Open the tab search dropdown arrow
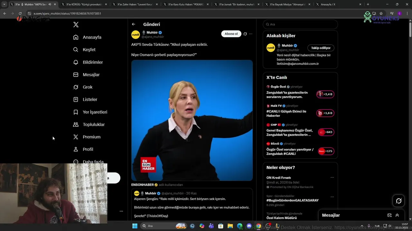The height and width of the screenshot is (231, 412). 4,4
